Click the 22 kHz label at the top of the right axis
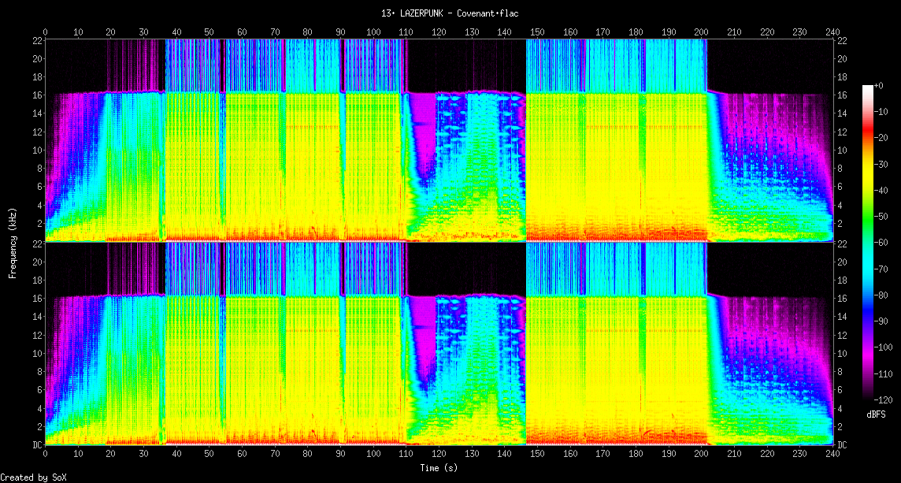 [842, 40]
